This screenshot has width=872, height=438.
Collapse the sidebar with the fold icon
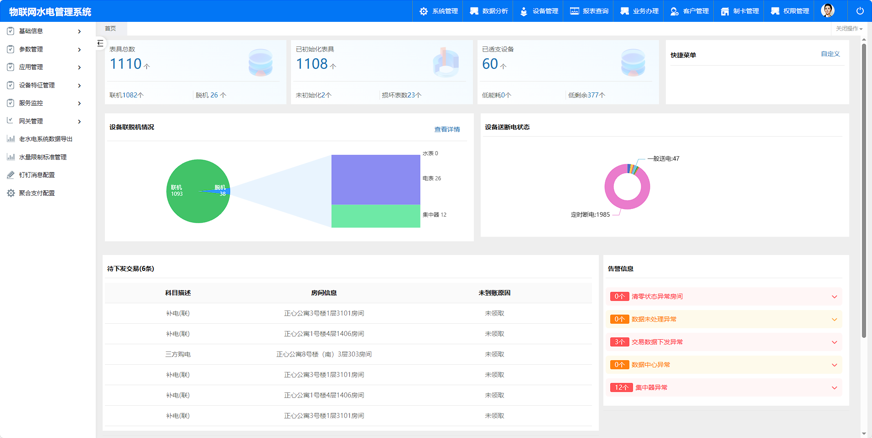[100, 43]
